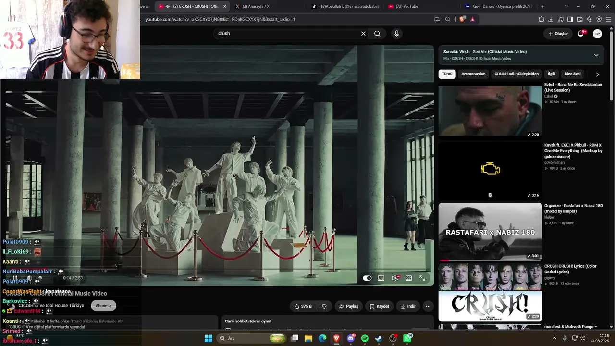Like the video with 375 B likes
The width and height of the screenshot is (615, 346).
[x=303, y=306]
